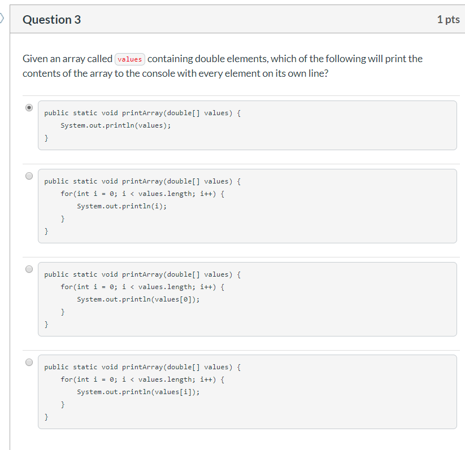Click the question header bar area

click(x=254, y=19)
